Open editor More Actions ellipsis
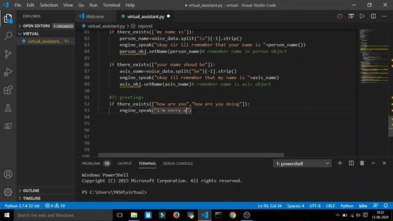Viewport: 393px width, 221px height. 384,17
